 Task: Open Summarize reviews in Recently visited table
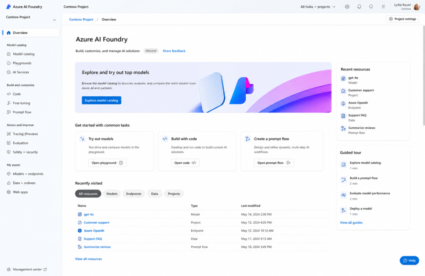tap(97, 247)
